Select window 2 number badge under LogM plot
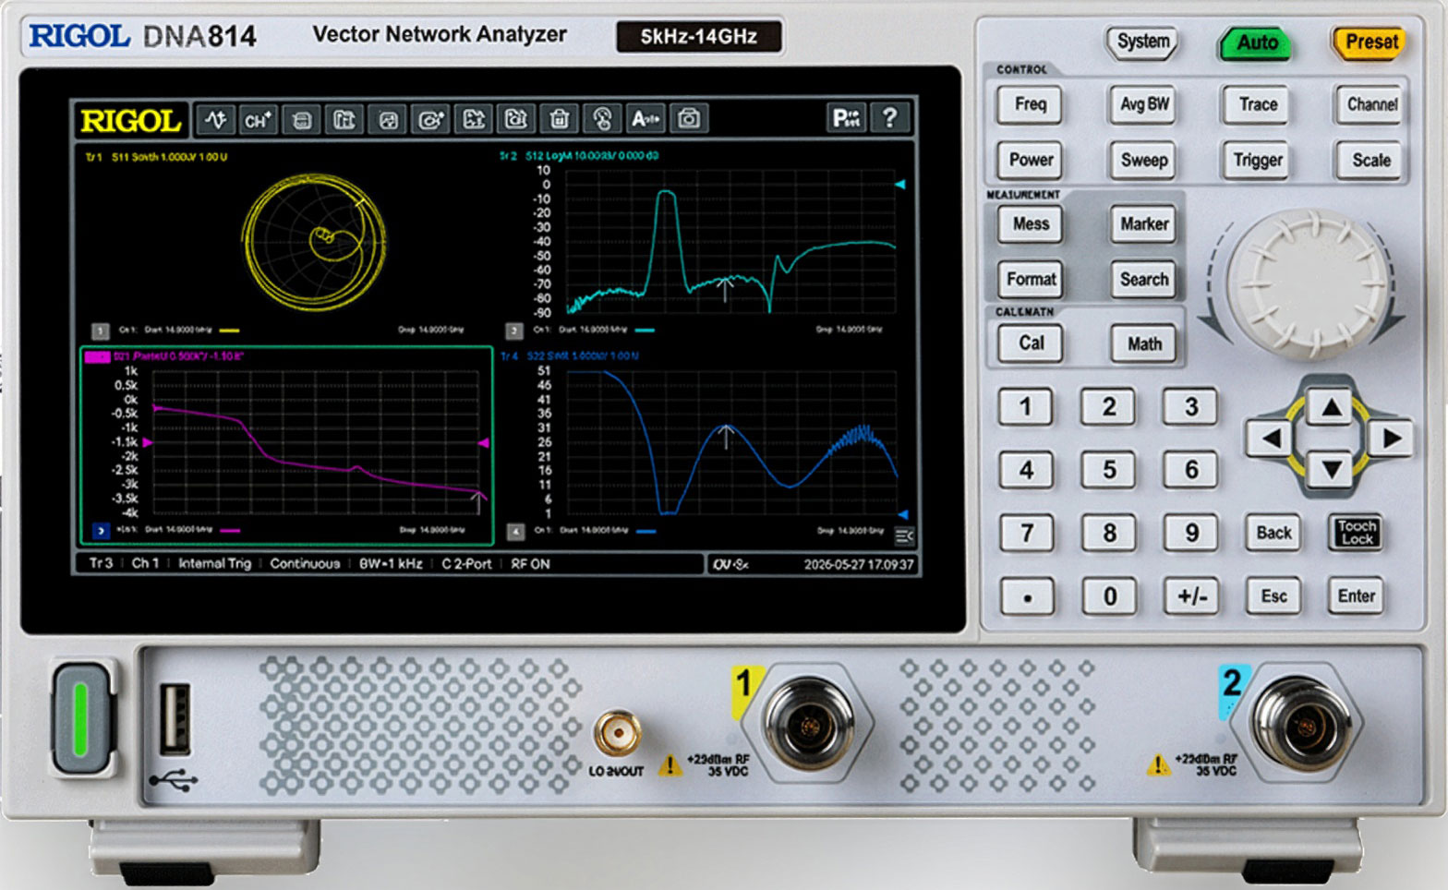This screenshot has height=890, width=1448. click(514, 331)
